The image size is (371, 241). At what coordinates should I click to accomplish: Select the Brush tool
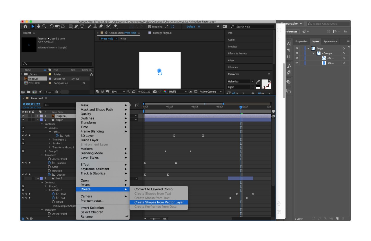[x=90, y=26]
